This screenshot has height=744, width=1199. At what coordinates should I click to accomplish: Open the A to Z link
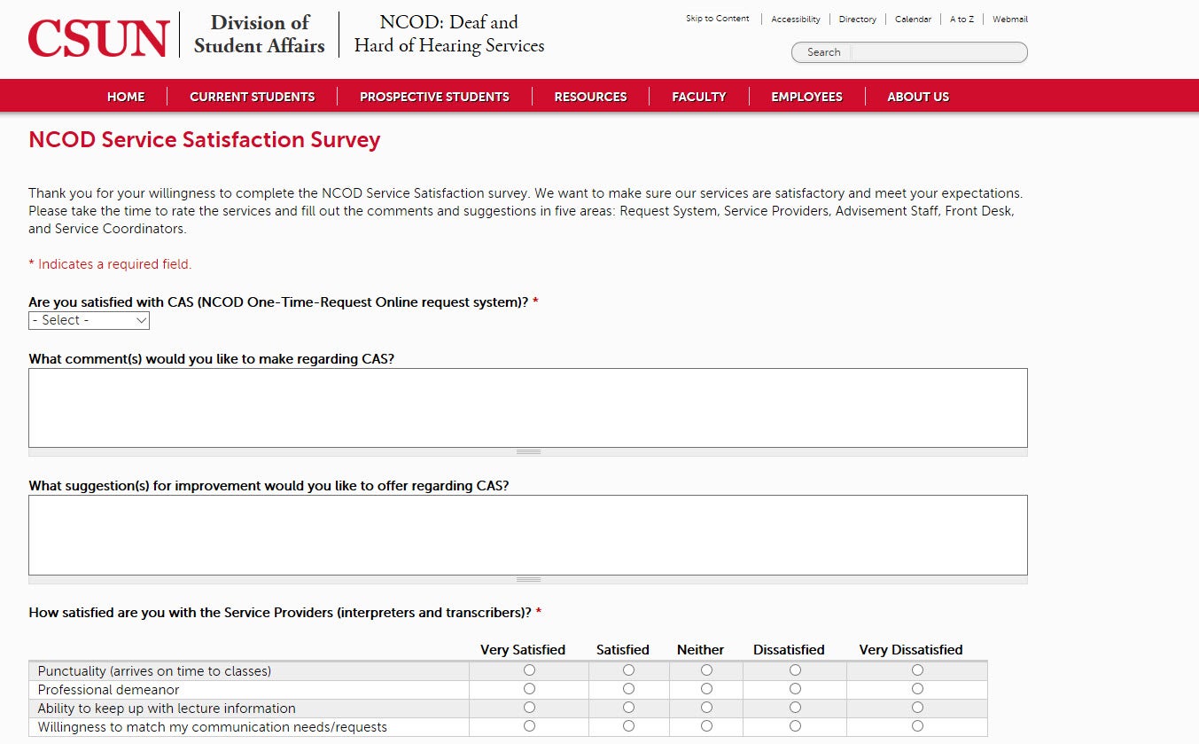[x=962, y=19]
